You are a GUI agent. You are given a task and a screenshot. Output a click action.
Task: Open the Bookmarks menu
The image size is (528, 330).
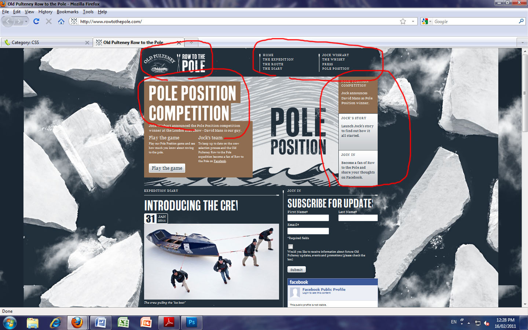click(67, 12)
